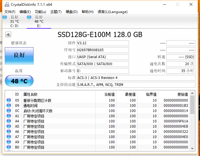This screenshot has width=200, height=156.
Task: Click status orb for attribute A1
Action: [9, 116]
